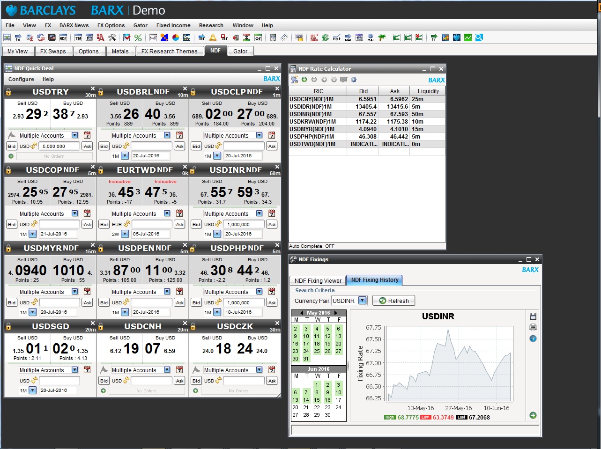Viewport: 601px width, 449px height.
Task: Click the green plus icon under USDINR chart
Action: coord(533,415)
